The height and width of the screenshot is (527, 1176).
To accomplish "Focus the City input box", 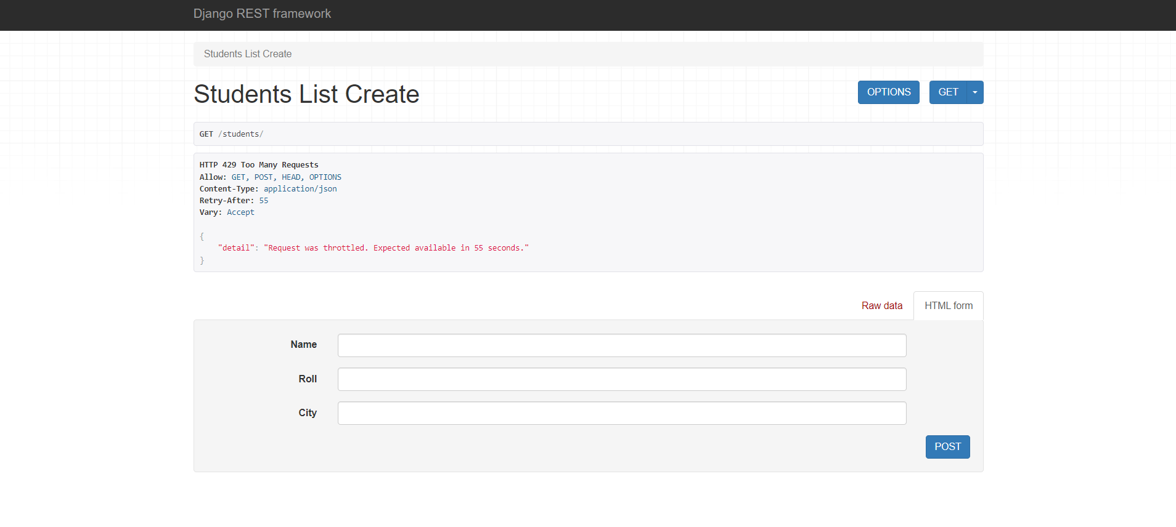I will coord(621,413).
